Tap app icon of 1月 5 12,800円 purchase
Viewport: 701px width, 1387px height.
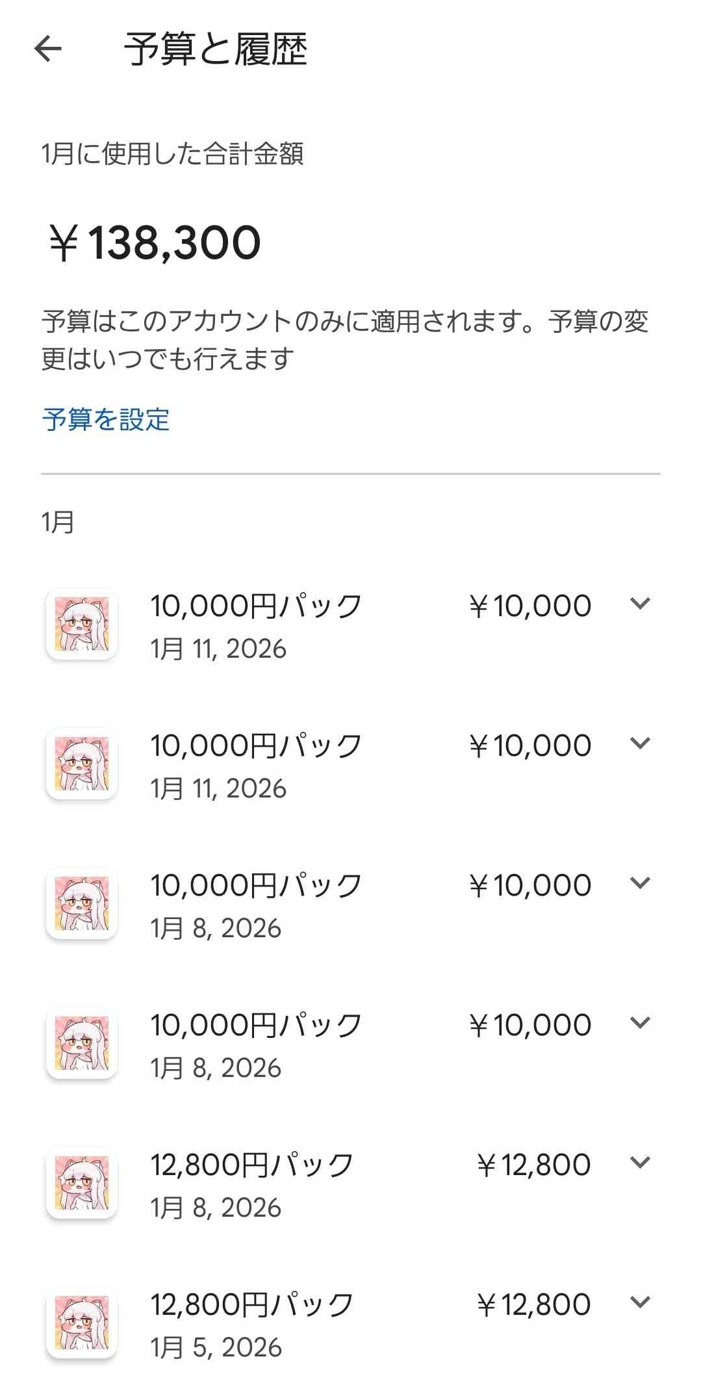click(82, 1323)
